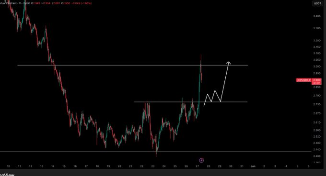
Task: Click date 10 on the time axis
Action: (x=8, y=166)
